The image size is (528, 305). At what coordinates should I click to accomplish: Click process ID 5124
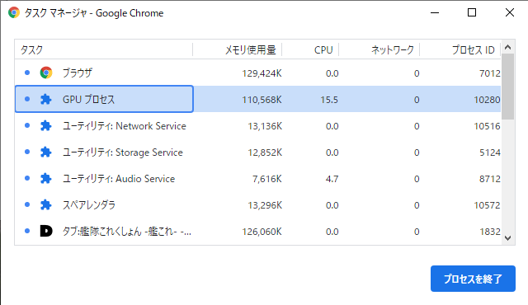click(489, 152)
